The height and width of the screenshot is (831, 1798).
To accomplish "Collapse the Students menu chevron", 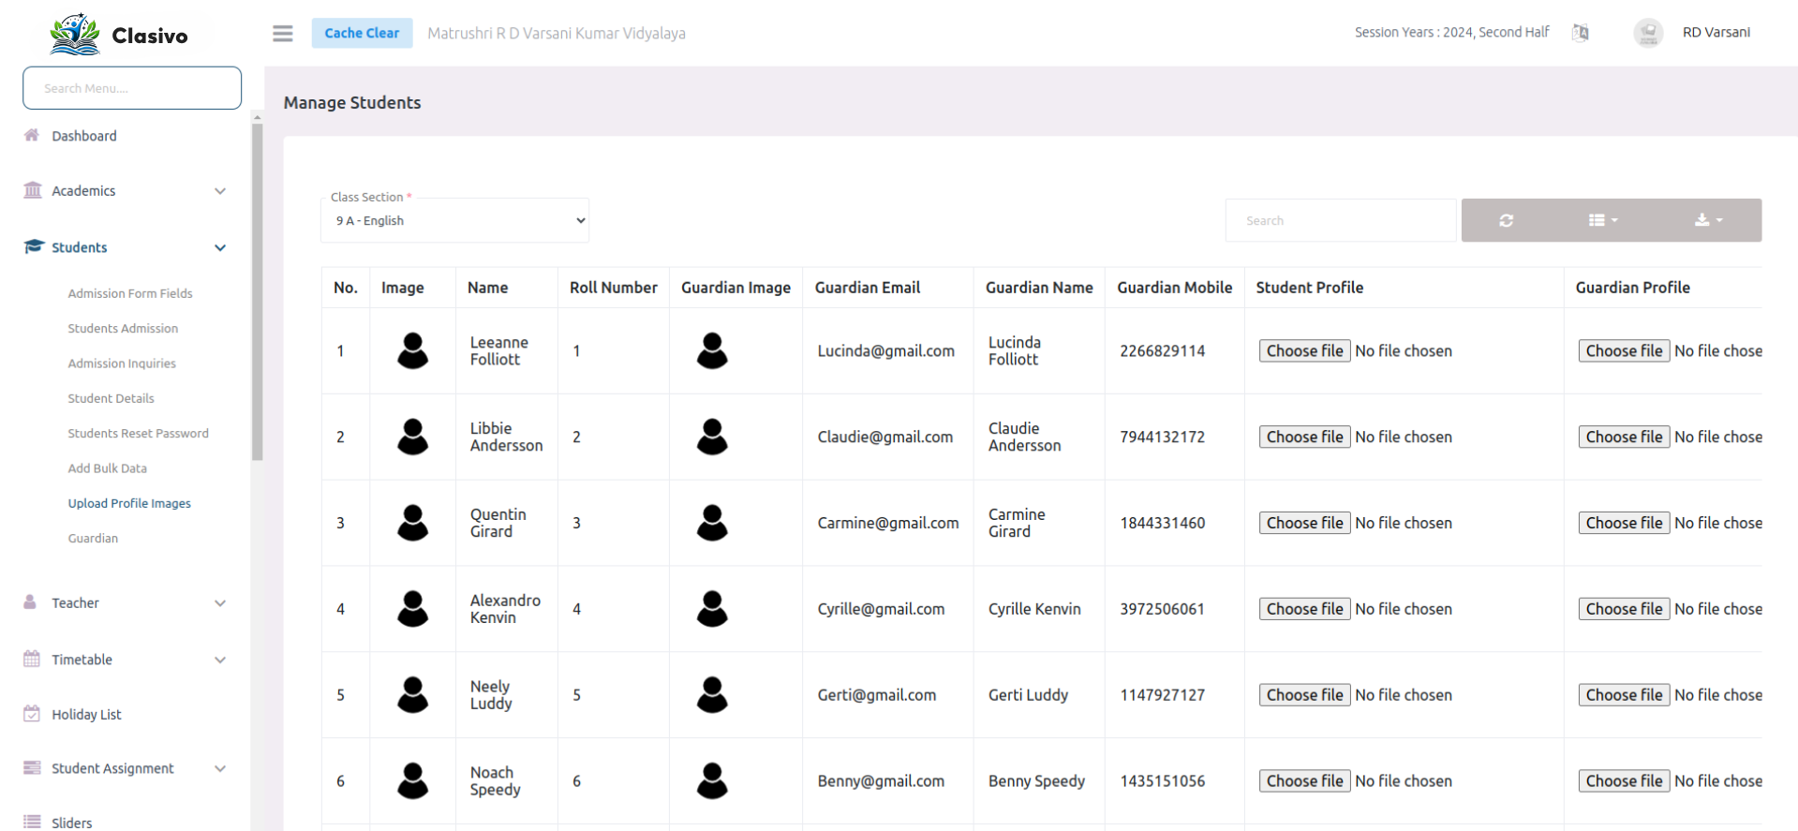I will click(x=220, y=247).
